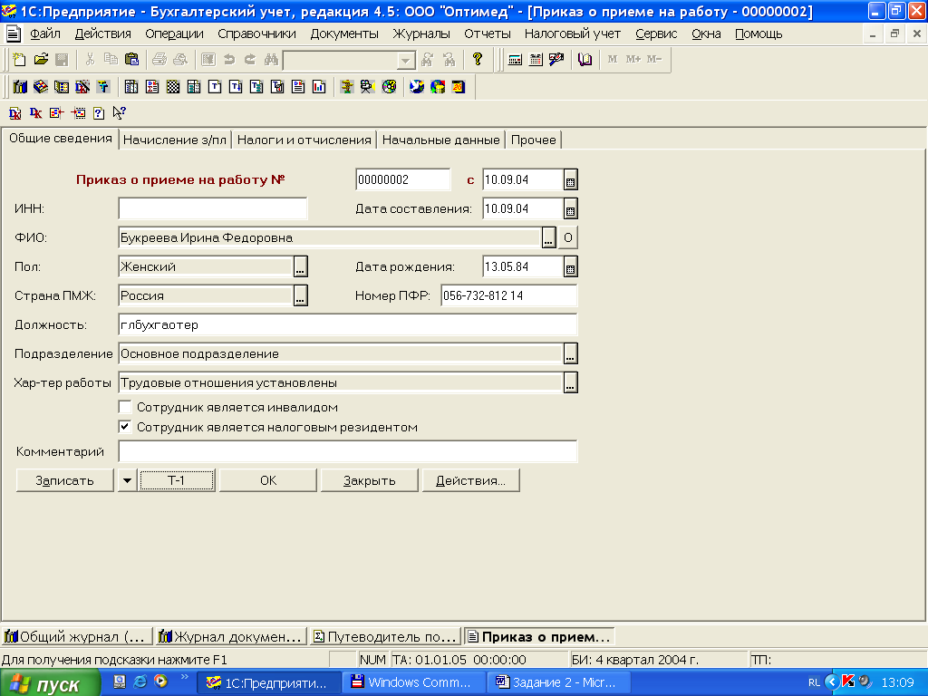Click the globe with coins icon

pos(438,87)
